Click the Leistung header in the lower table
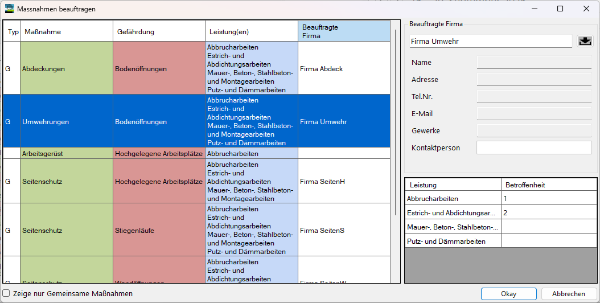This screenshot has height=303, width=600. pos(453,185)
